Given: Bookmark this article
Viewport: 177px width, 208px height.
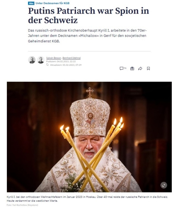Looking at the screenshot, I should (x=148, y=68).
